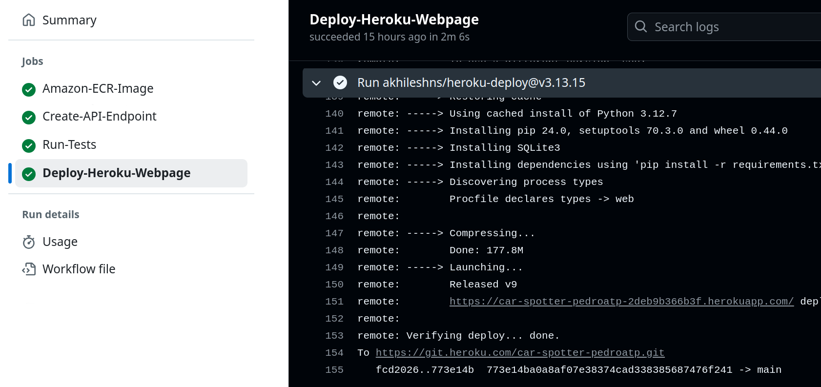Click the 'Using cached install of Python 3.12.7' line
821x387 pixels.
(x=563, y=114)
